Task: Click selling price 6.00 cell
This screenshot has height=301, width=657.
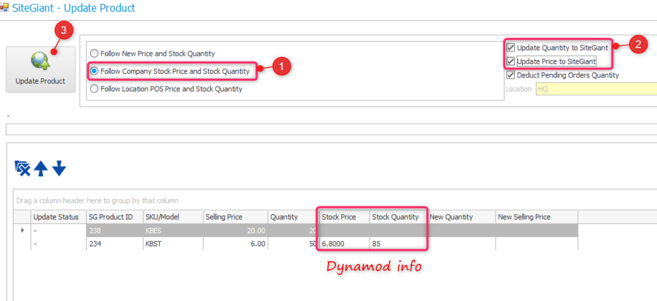Action: coord(235,244)
